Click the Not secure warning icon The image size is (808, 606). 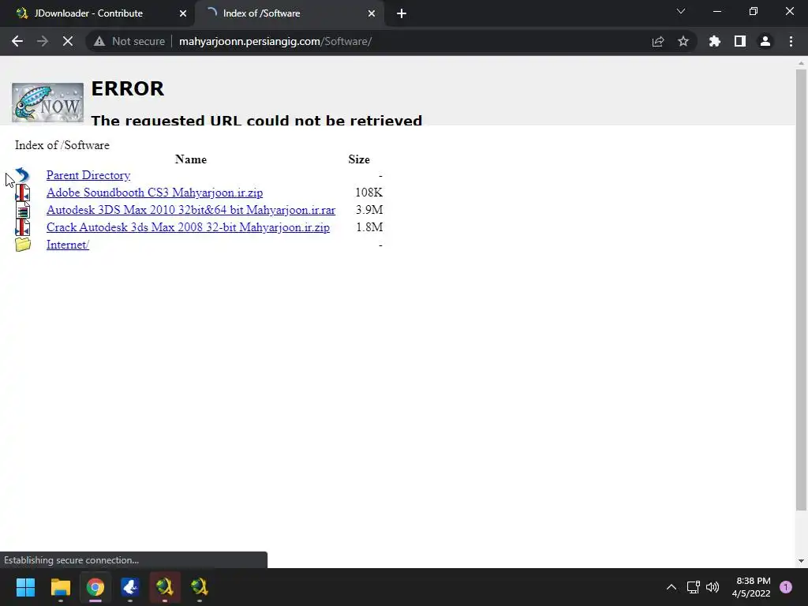point(99,41)
